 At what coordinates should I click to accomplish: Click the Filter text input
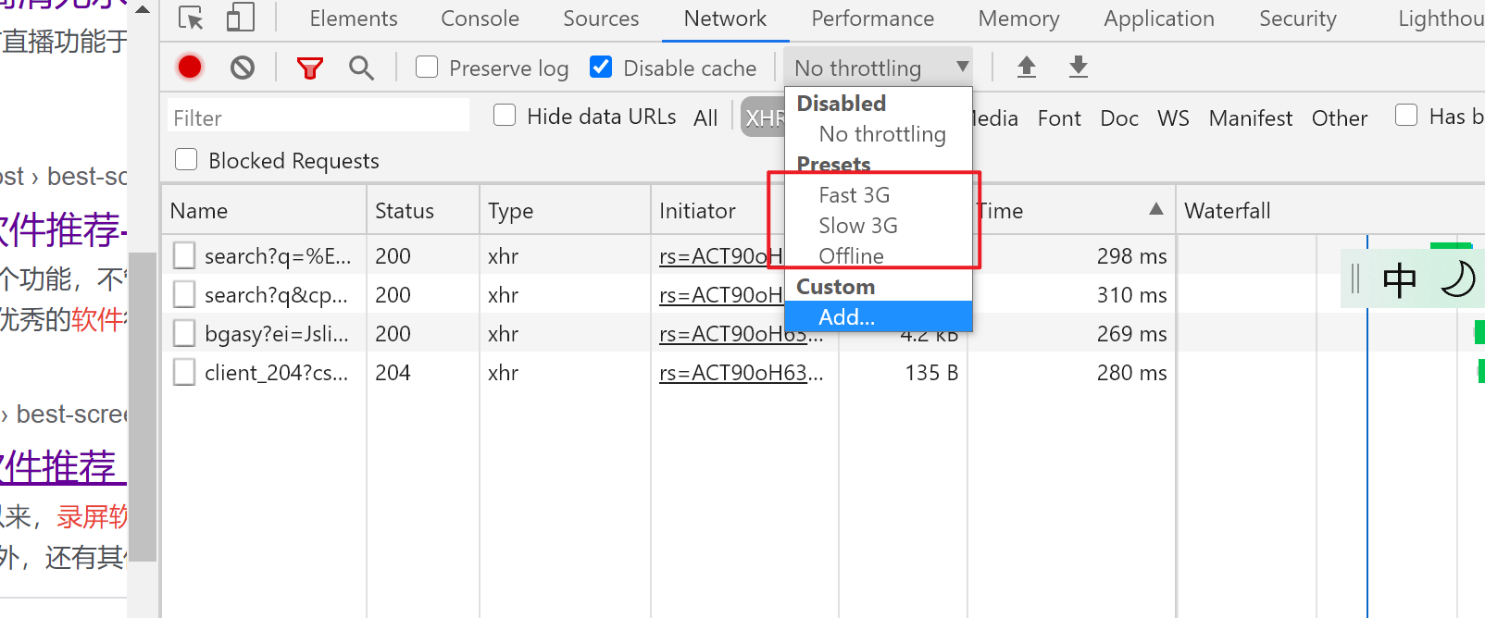point(318,117)
